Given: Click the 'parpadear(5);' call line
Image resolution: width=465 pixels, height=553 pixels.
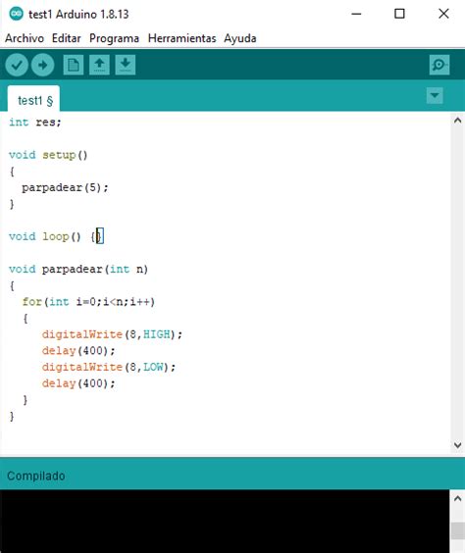Looking at the screenshot, I should click(65, 187).
